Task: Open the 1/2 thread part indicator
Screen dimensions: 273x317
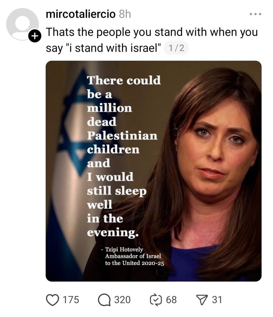Action: [176, 48]
